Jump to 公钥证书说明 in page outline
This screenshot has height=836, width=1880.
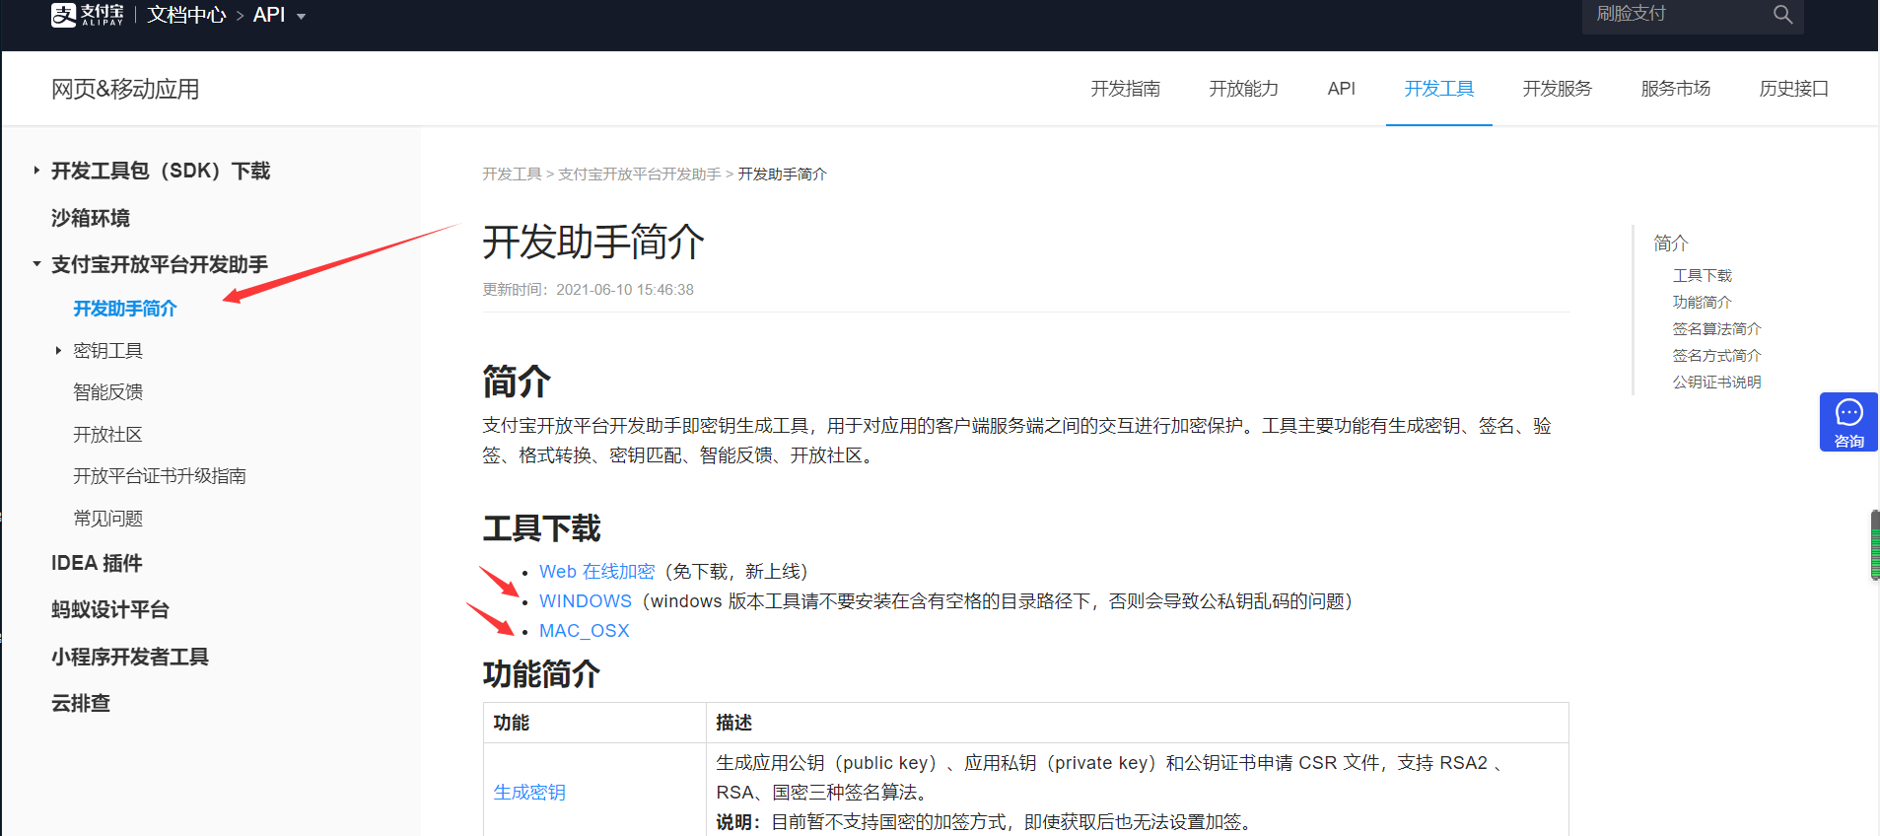coord(1717,382)
